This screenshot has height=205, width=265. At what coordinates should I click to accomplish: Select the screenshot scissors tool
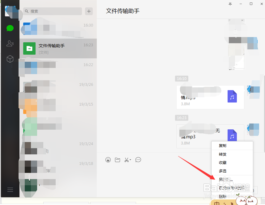click(126, 160)
